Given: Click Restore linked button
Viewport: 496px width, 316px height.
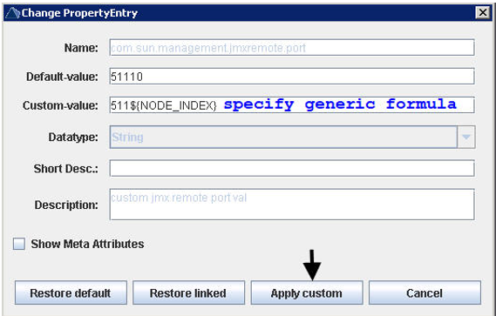Looking at the screenshot, I should [x=188, y=293].
